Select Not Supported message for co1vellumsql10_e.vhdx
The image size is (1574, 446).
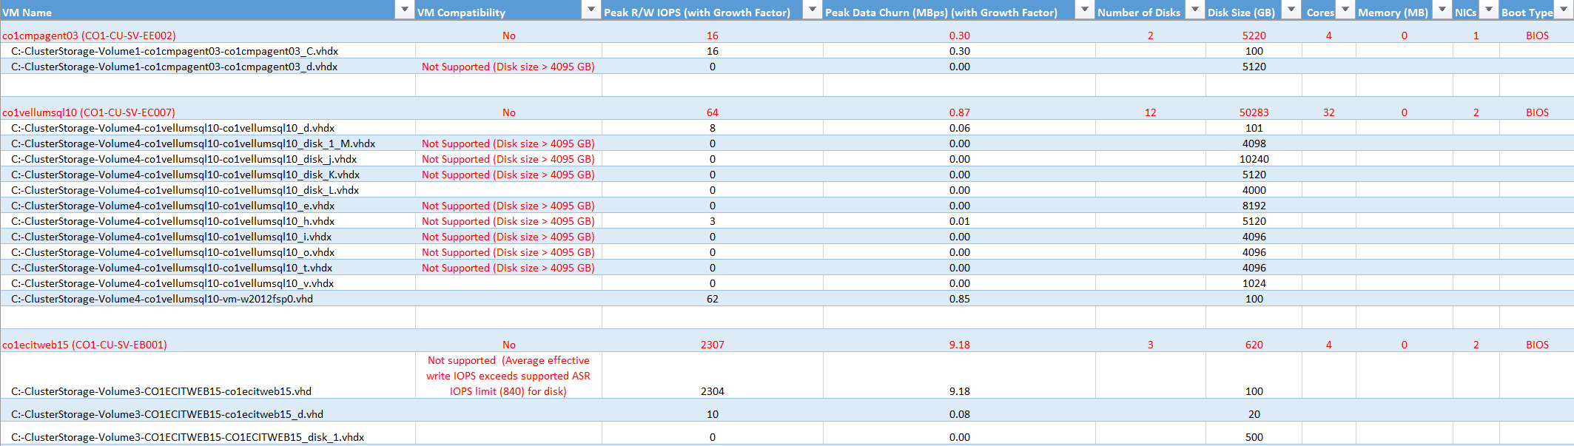click(508, 206)
